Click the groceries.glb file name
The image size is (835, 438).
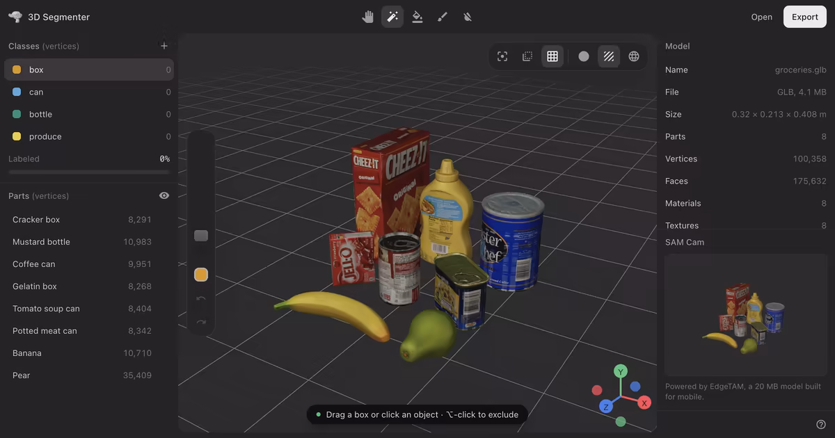click(x=801, y=70)
